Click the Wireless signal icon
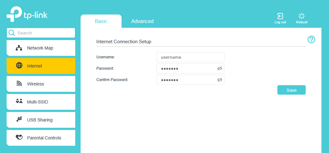This screenshot has height=153, width=329. tap(19, 84)
